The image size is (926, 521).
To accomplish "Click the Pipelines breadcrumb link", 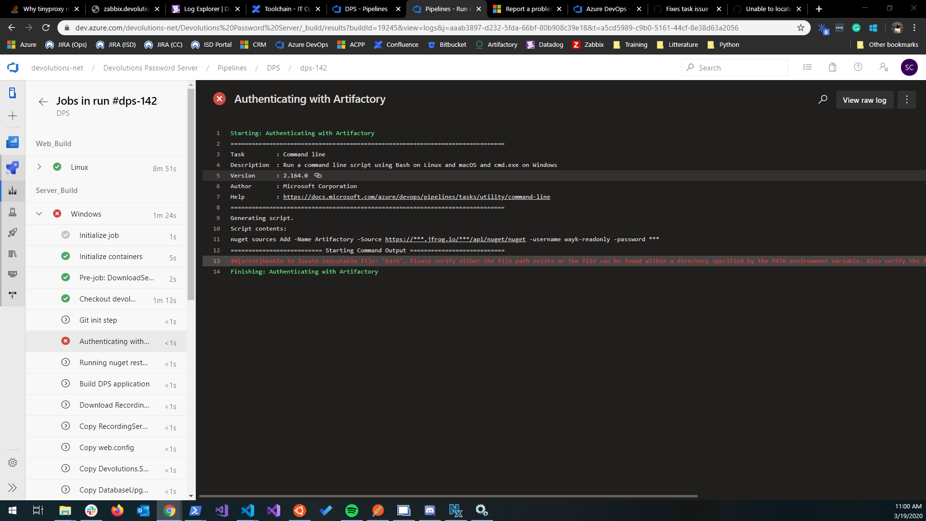I will pos(232,68).
